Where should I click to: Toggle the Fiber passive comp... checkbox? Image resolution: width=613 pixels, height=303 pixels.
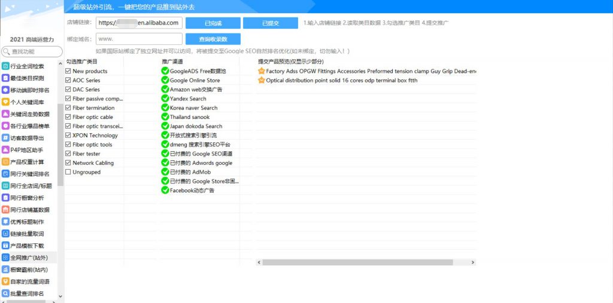click(68, 99)
